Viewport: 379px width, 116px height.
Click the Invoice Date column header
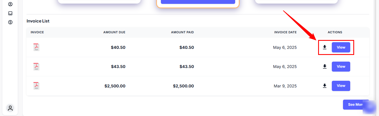coord(285,32)
